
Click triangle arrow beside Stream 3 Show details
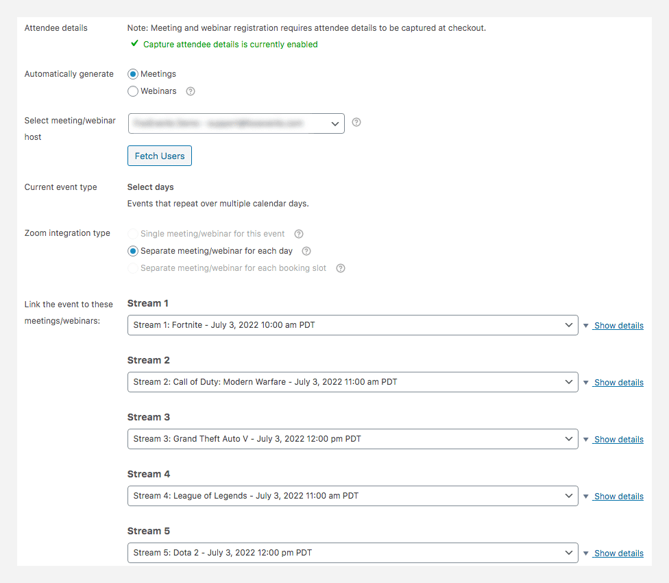(585, 440)
